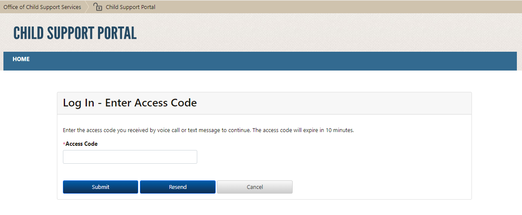Image resolution: width=522 pixels, height=215 pixels.
Task: Focus the Access Code input field
Action: pos(130,157)
